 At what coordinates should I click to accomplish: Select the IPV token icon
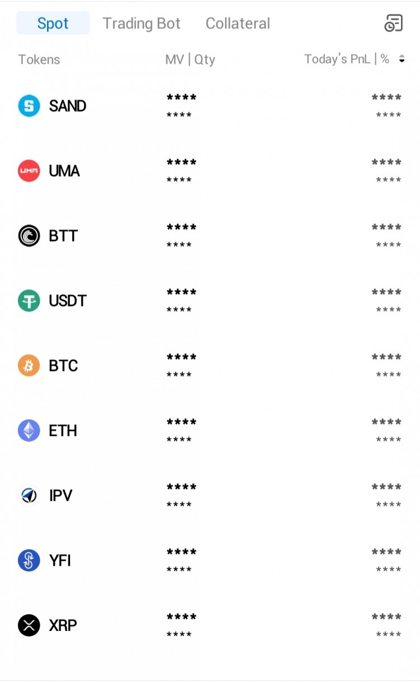[x=29, y=496]
